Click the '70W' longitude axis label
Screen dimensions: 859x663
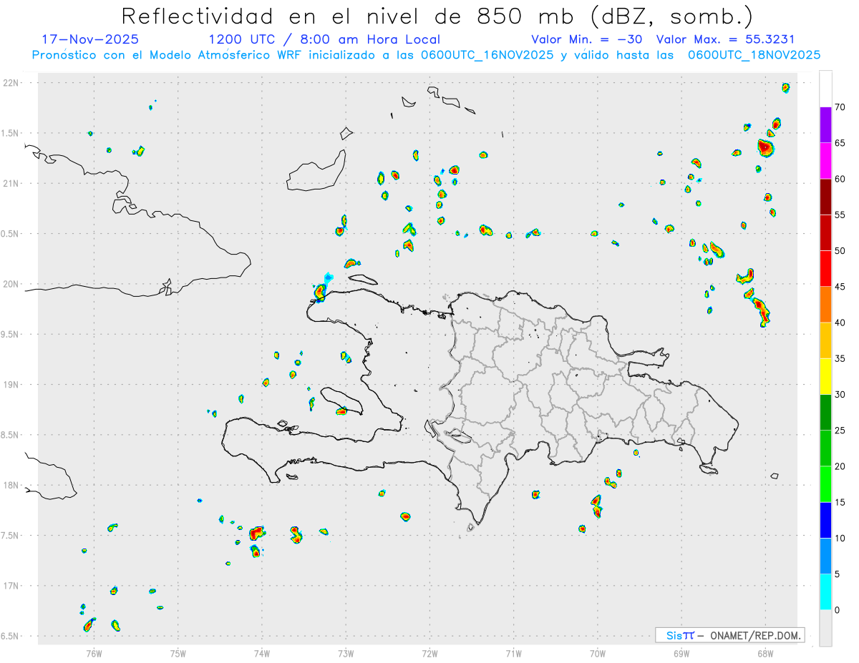pos(598,653)
